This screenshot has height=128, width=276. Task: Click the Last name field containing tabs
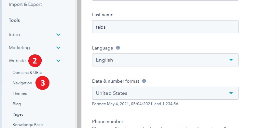pos(165,27)
